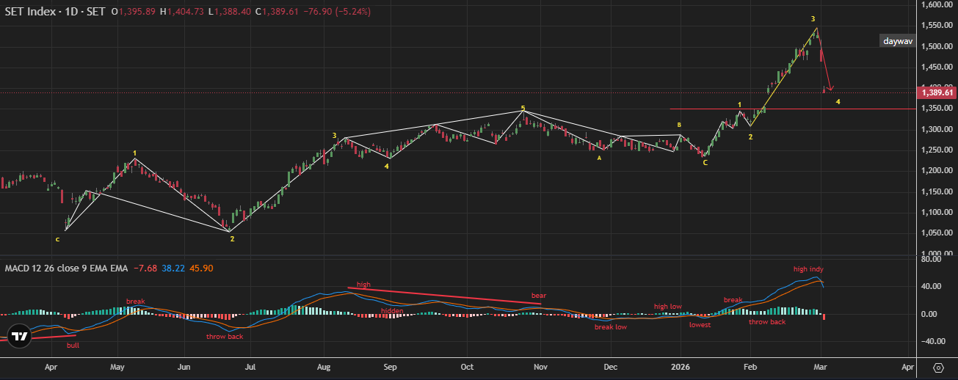This screenshot has width=958, height=380.
Task: Click the orange signal value 45.90
Action: 202,269
